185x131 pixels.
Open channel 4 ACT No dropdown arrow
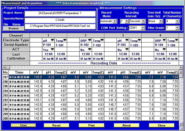click(164, 49)
